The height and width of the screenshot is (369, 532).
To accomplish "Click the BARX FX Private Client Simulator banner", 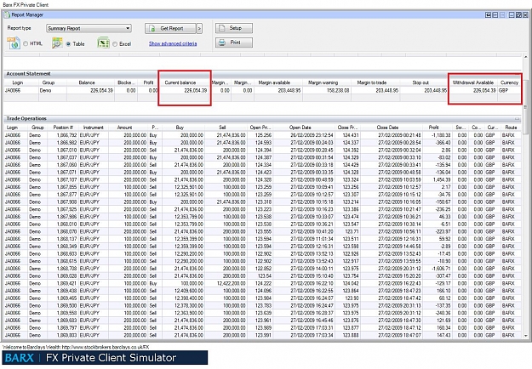I will pos(105,358).
